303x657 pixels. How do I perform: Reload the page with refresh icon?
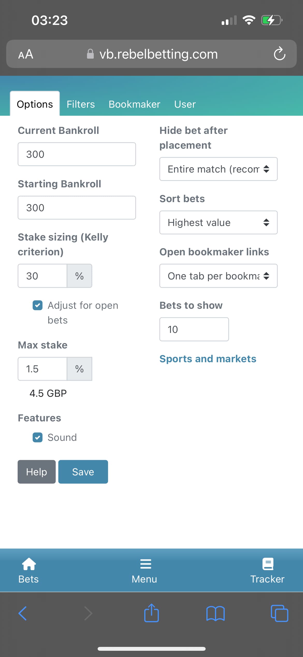(x=279, y=54)
